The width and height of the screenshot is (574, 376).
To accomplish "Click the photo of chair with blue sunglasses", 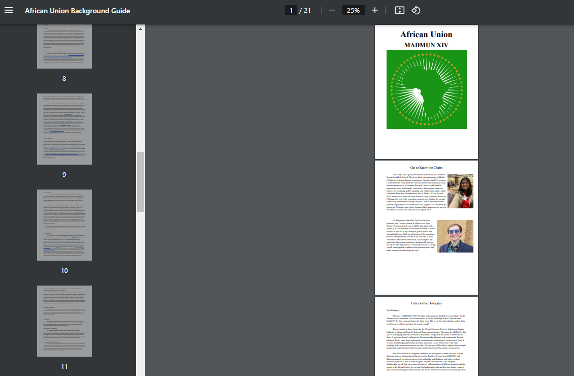I will point(455,236).
